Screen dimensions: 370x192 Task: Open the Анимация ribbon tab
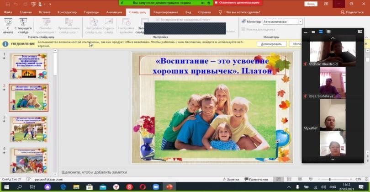[114, 12]
